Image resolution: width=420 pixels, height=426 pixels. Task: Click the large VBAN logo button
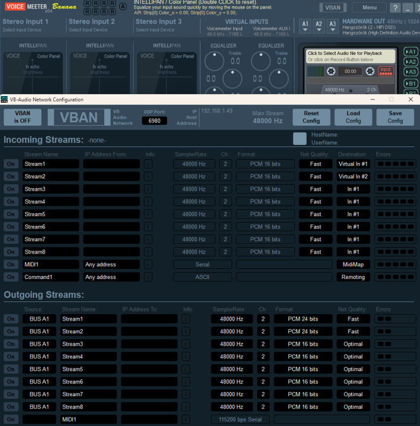[x=79, y=117]
